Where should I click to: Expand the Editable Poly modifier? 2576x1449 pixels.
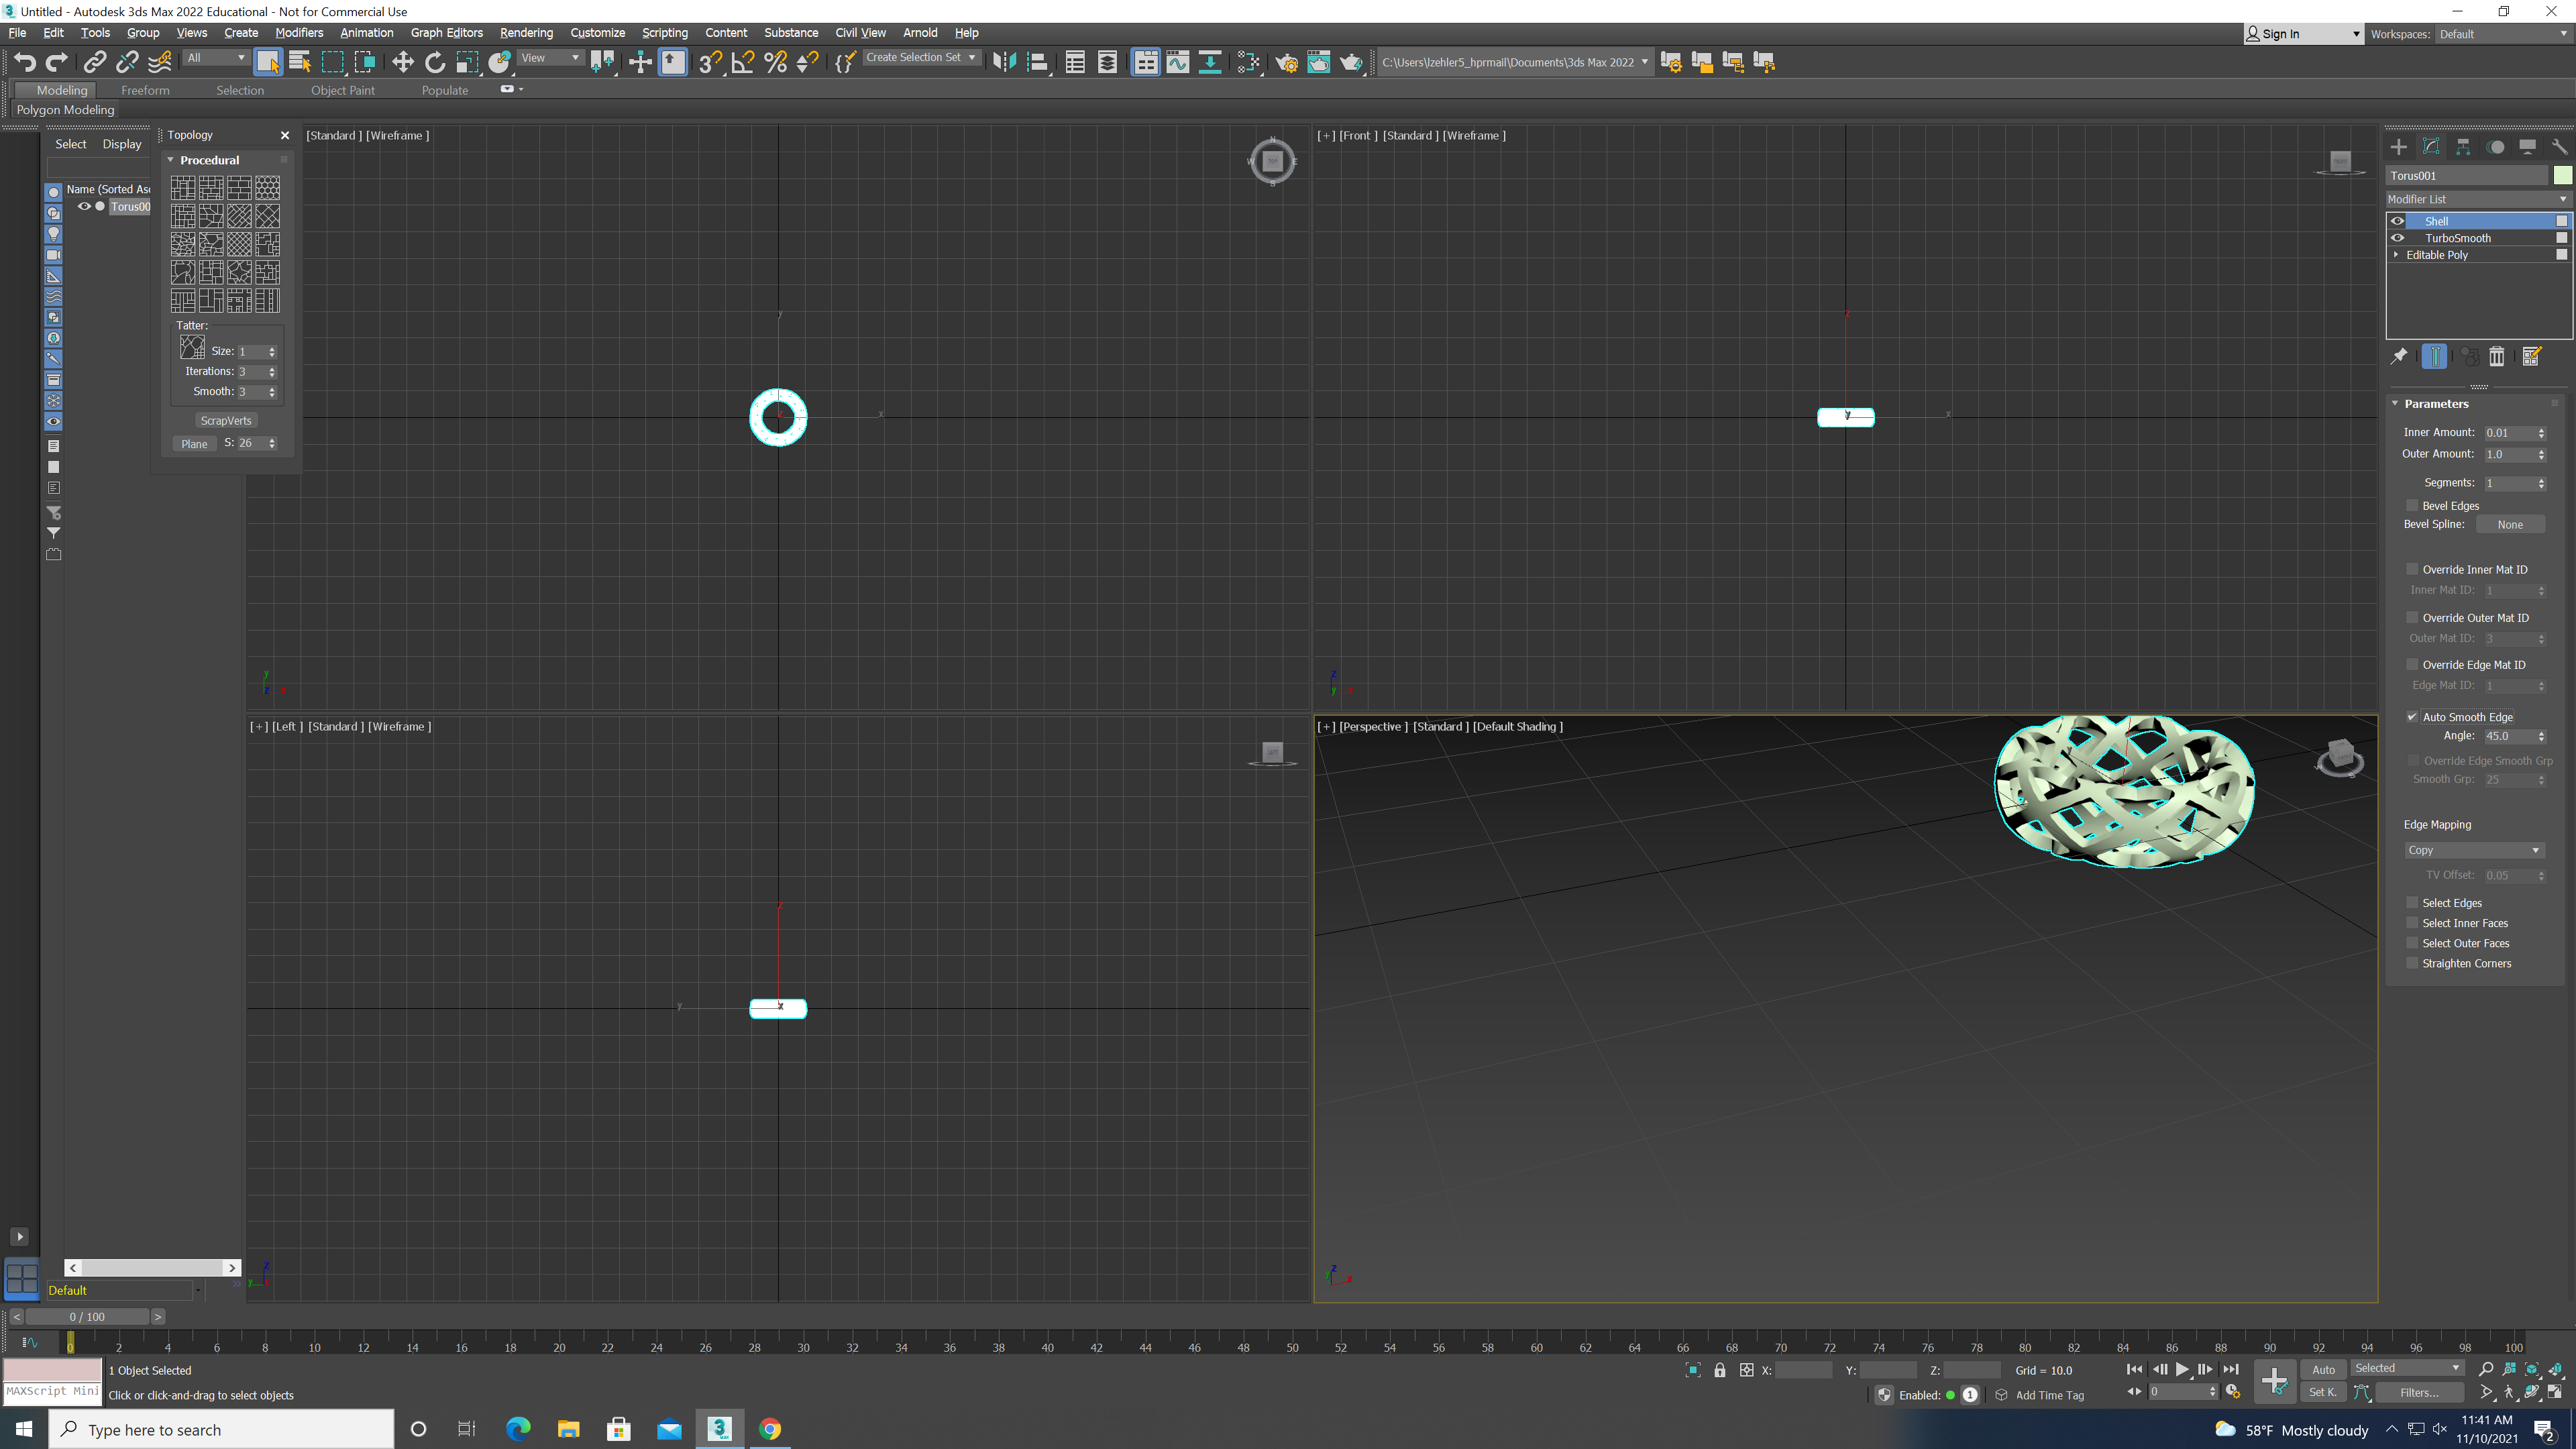pyautogui.click(x=2396, y=254)
